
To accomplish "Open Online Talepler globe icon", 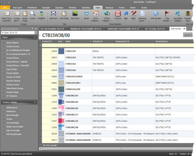I will click(x=107, y=14).
